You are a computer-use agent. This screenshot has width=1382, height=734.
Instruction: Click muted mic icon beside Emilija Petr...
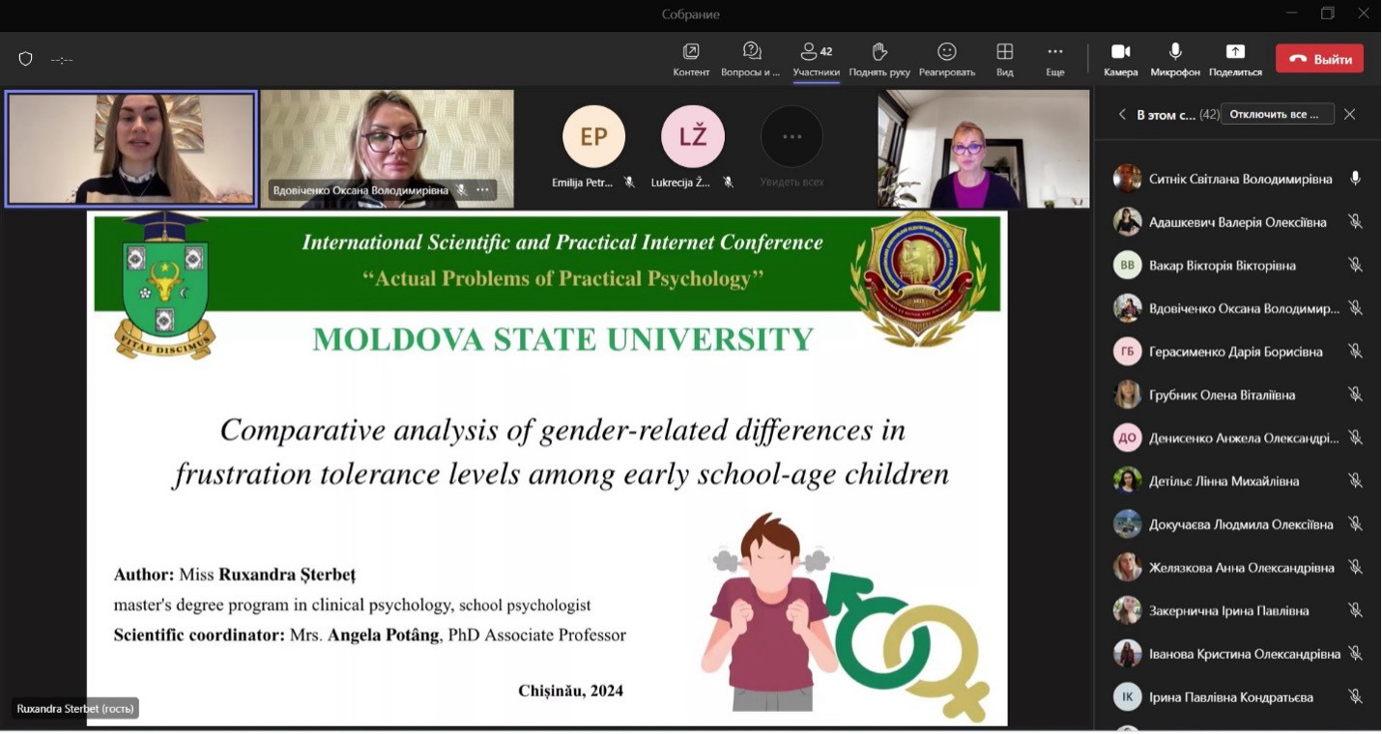[x=629, y=182]
